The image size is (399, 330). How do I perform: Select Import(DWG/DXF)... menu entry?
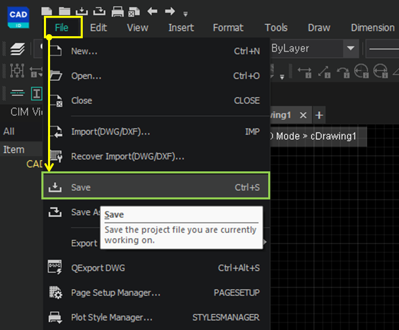(x=156, y=132)
